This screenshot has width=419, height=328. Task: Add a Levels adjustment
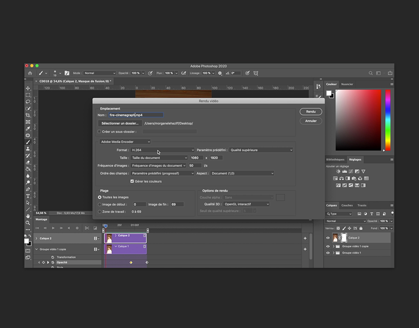click(x=345, y=171)
